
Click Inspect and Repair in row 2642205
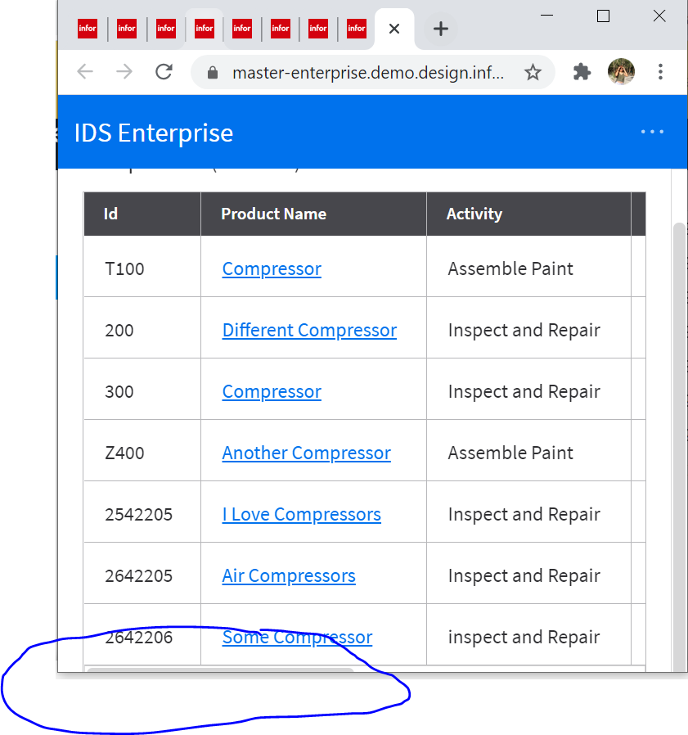[x=524, y=576]
